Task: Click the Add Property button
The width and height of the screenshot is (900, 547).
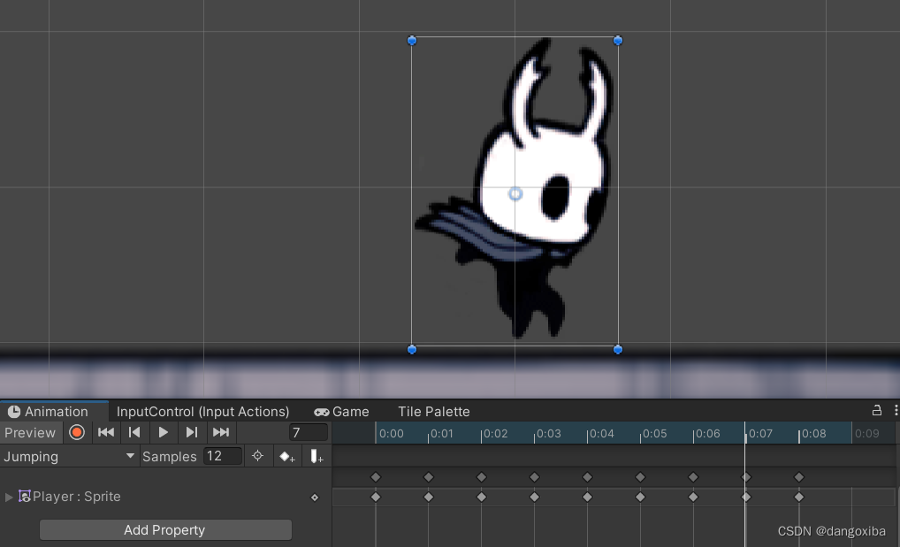Action: 165,530
